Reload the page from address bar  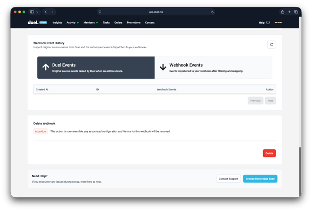click(x=212, y=12)
